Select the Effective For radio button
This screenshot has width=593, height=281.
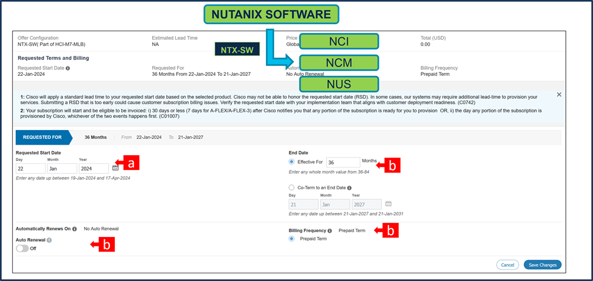(x=291, y=162)
